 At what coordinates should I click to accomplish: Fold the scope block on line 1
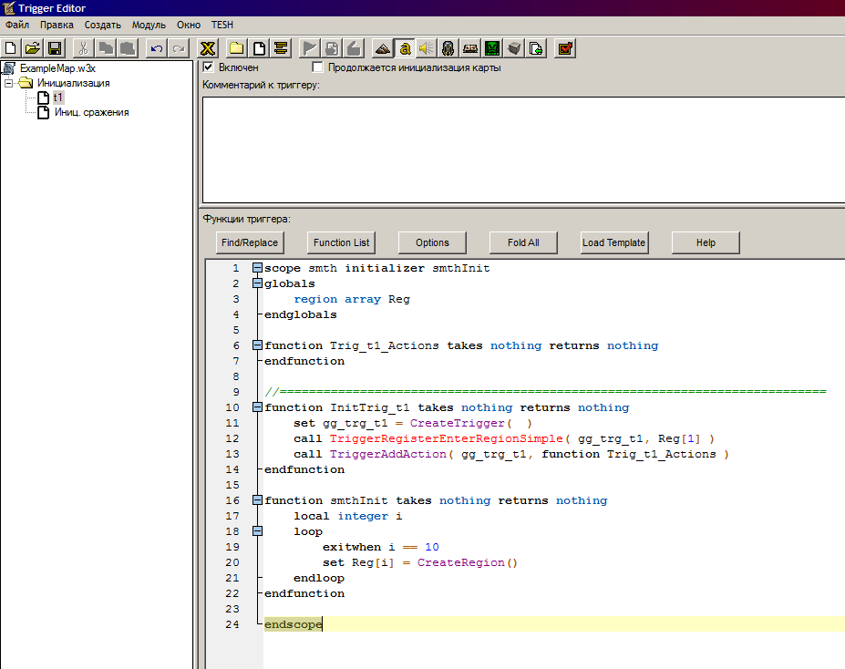coord(257,269)
